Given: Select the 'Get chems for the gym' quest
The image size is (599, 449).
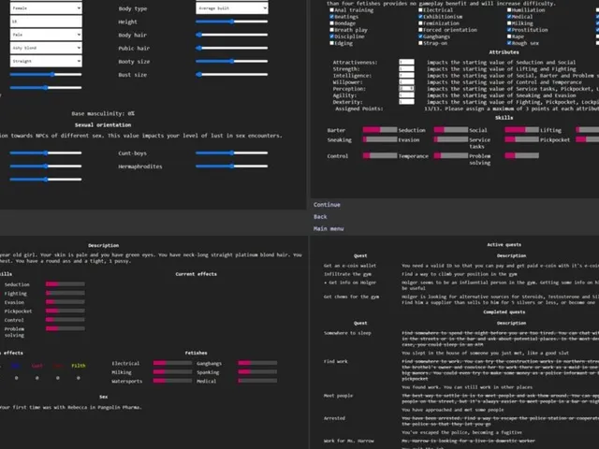Looking at the screenshot, I should [352, 297].
